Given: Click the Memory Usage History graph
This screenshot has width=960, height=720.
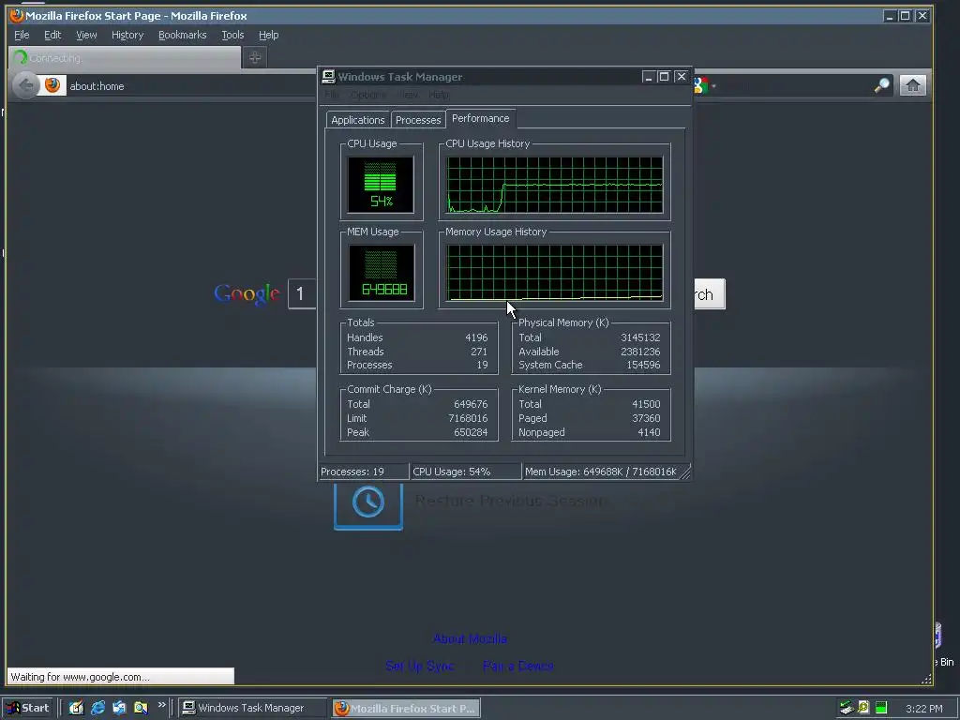Looking at the screenshot, I should pos(555,273).
